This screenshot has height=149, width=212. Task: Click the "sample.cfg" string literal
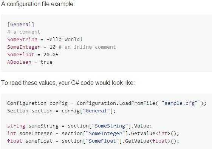pos(180,103)
